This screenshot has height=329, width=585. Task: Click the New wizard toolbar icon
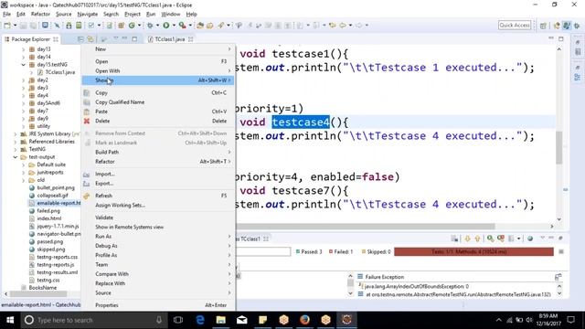pyautogui.click(x=7, y=26)
